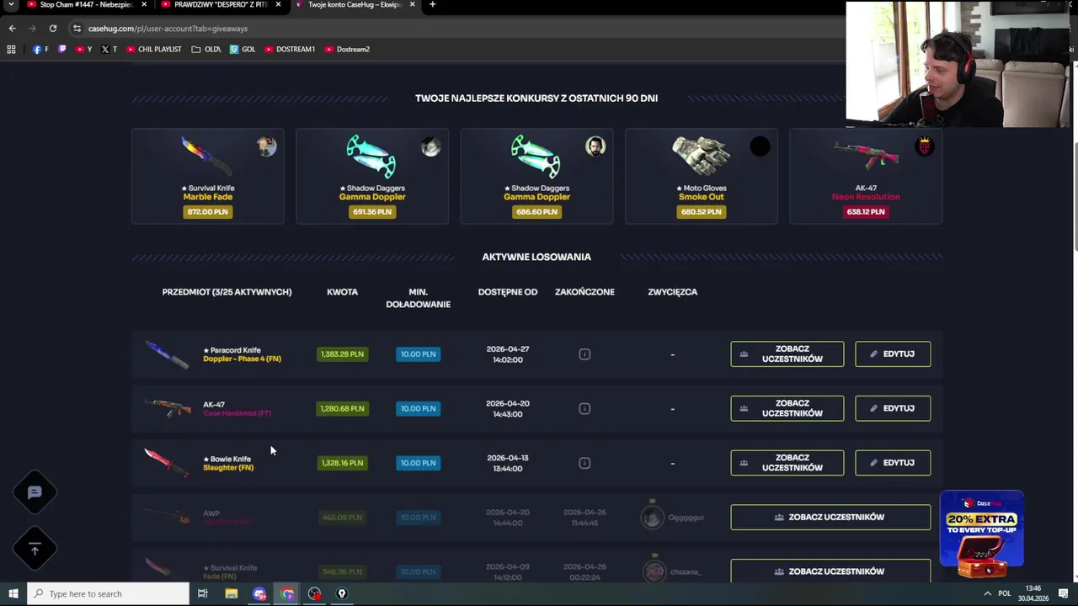Open new browser tab with plus button

432,5
